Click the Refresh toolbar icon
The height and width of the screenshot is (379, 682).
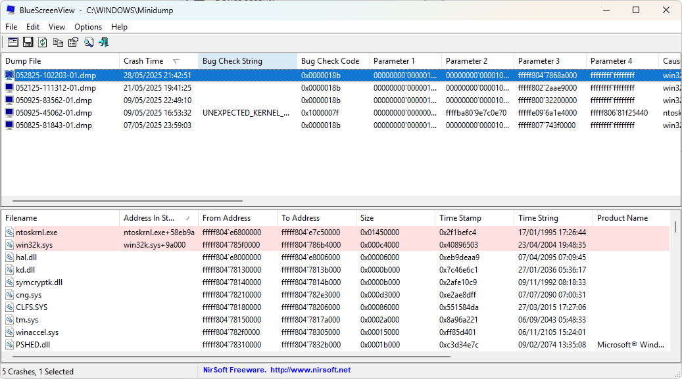(x=43, y=42)
